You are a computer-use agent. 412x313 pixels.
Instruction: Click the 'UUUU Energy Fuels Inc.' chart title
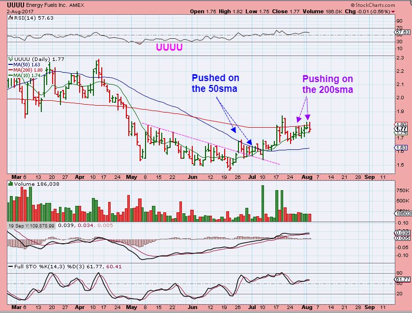[37, 5]
